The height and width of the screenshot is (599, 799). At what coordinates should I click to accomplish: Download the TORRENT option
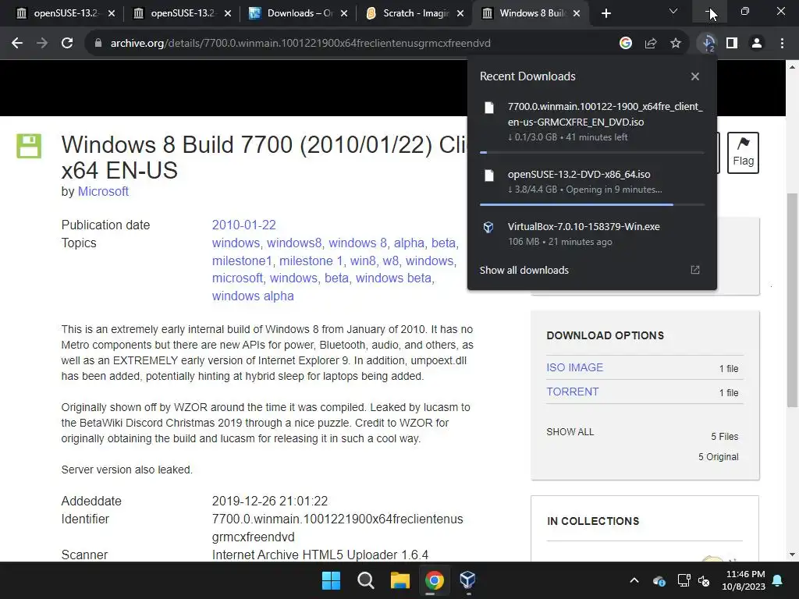572,392
